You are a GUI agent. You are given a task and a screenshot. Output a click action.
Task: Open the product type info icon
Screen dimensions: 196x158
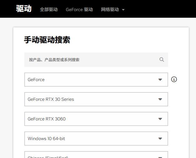(174, 79)
